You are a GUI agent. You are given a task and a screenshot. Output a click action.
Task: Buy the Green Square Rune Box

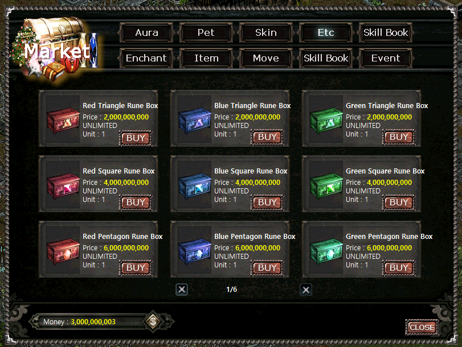tap(399, 203)
